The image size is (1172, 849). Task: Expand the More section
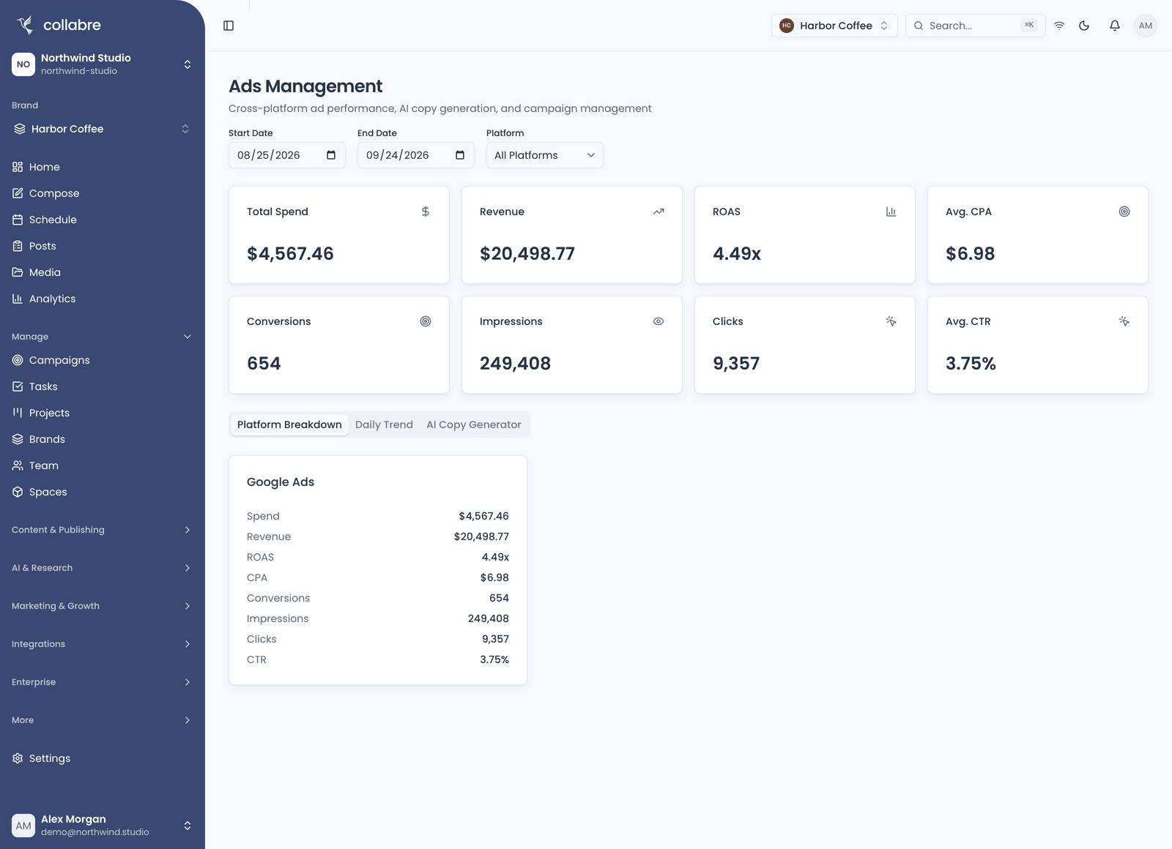click(103, 720)
